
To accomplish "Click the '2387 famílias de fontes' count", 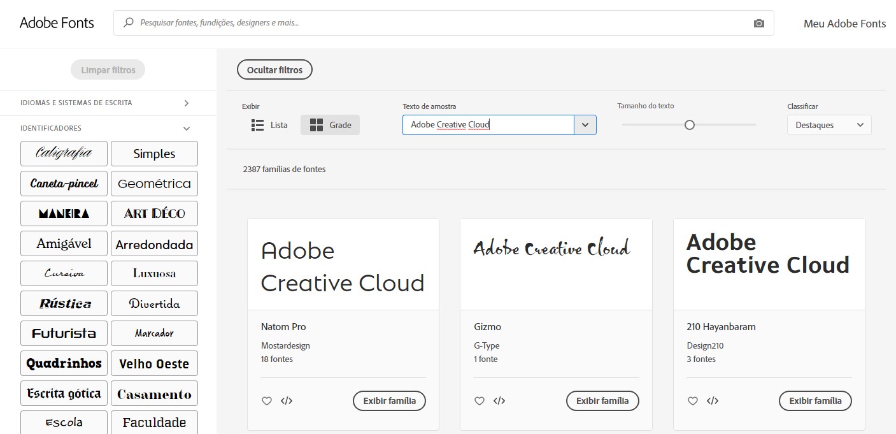I will (x=284, y=170).
